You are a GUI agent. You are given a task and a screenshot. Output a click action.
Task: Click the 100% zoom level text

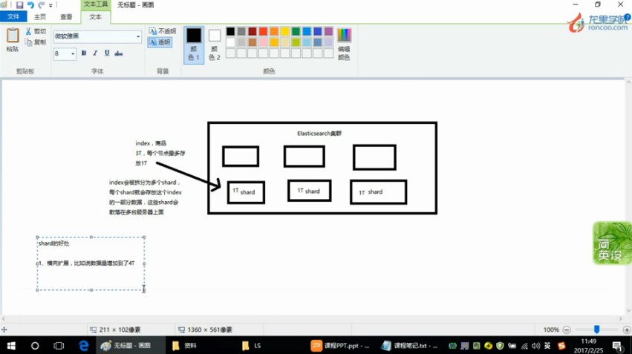pyautogui.click(x=551, y=330)
